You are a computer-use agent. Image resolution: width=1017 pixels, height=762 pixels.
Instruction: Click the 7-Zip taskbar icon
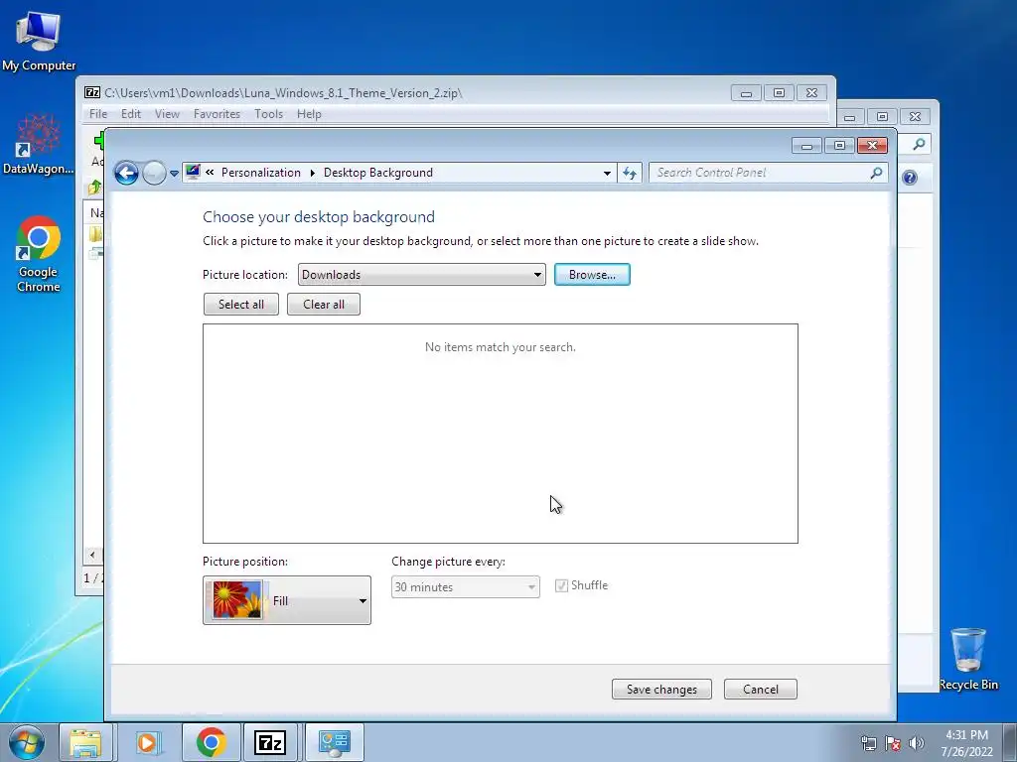point(270,742)
